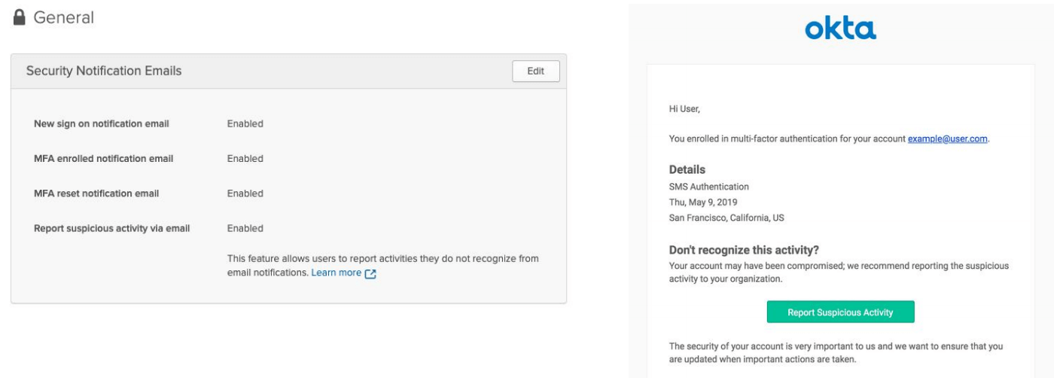
Task: Click the Details heading in the email
Action: coord(687,171)
